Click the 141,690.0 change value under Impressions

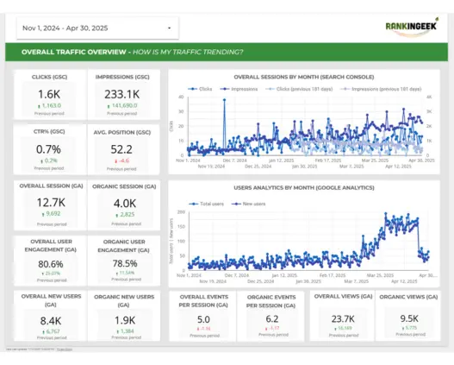[125, 105]
